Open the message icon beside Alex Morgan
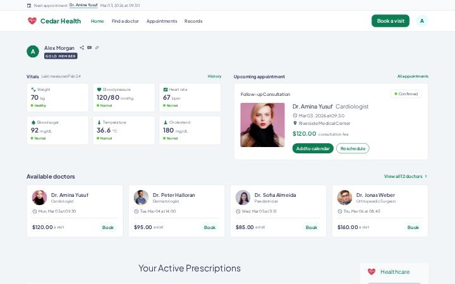Screen dimensions: 455x284 [89, 47]
